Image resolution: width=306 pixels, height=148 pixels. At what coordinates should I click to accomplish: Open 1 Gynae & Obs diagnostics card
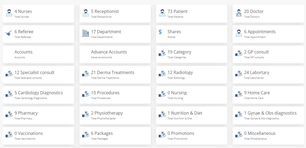268,115
